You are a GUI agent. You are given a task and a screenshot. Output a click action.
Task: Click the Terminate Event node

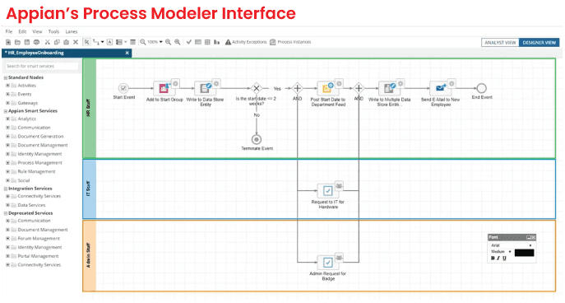pyautogui.click(x=257, y=140)
